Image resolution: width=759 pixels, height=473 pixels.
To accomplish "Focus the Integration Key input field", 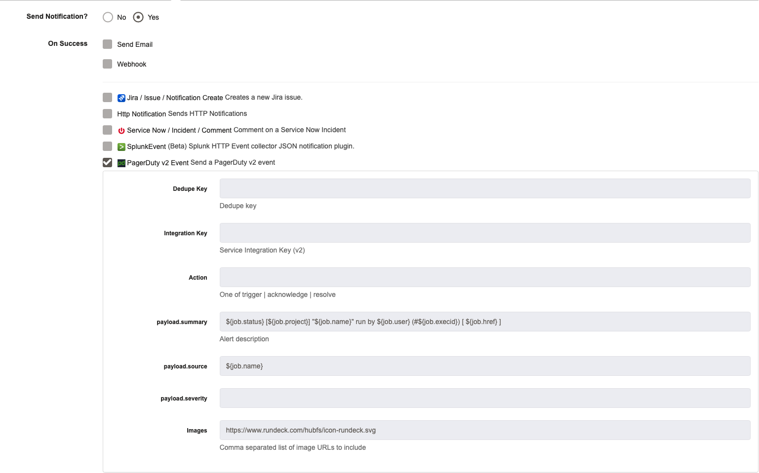I will pos(485,233).
